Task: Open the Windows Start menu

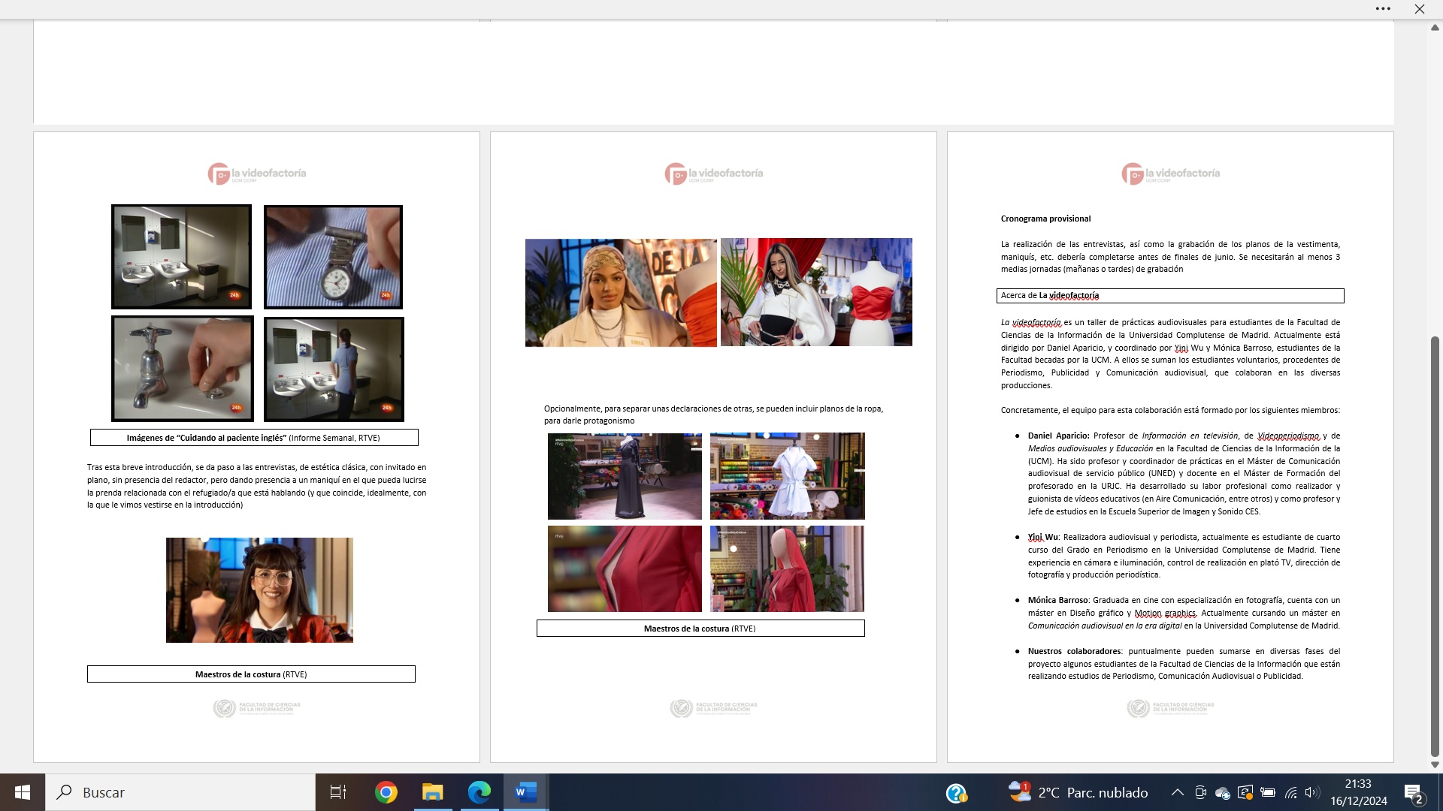Action: tap(22, 792)
